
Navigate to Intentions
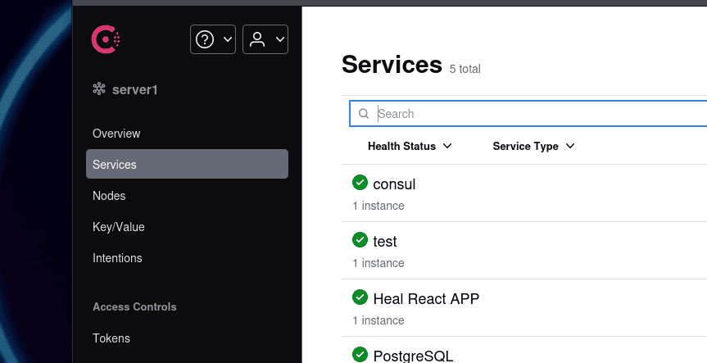click(117, 258)
